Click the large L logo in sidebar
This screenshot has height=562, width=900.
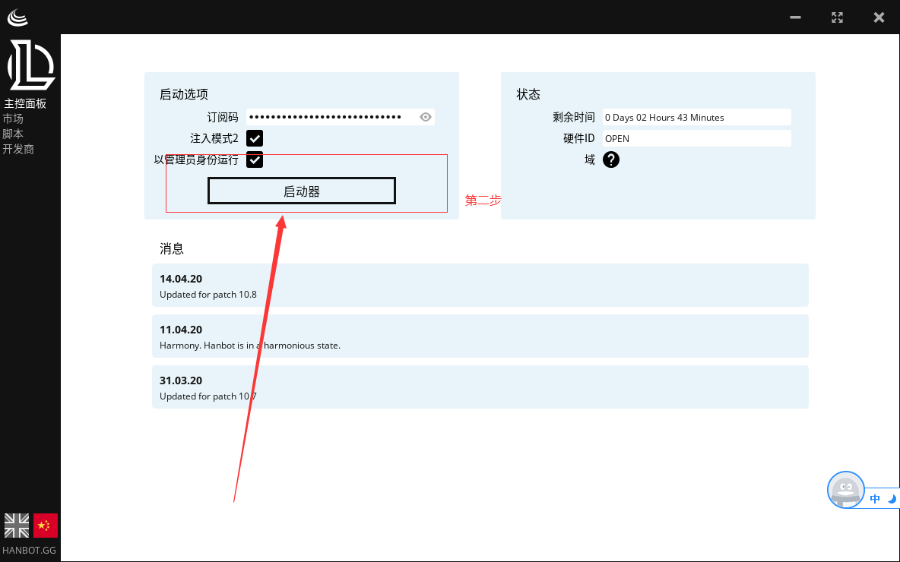coord(30,65)
